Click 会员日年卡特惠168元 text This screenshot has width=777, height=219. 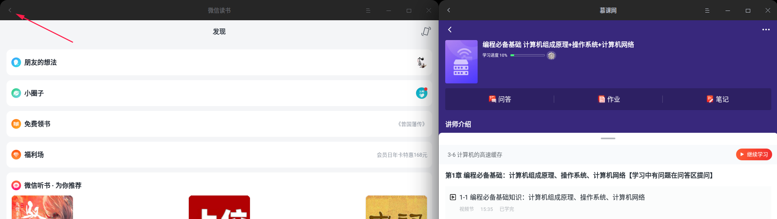[x=402, y=155]
